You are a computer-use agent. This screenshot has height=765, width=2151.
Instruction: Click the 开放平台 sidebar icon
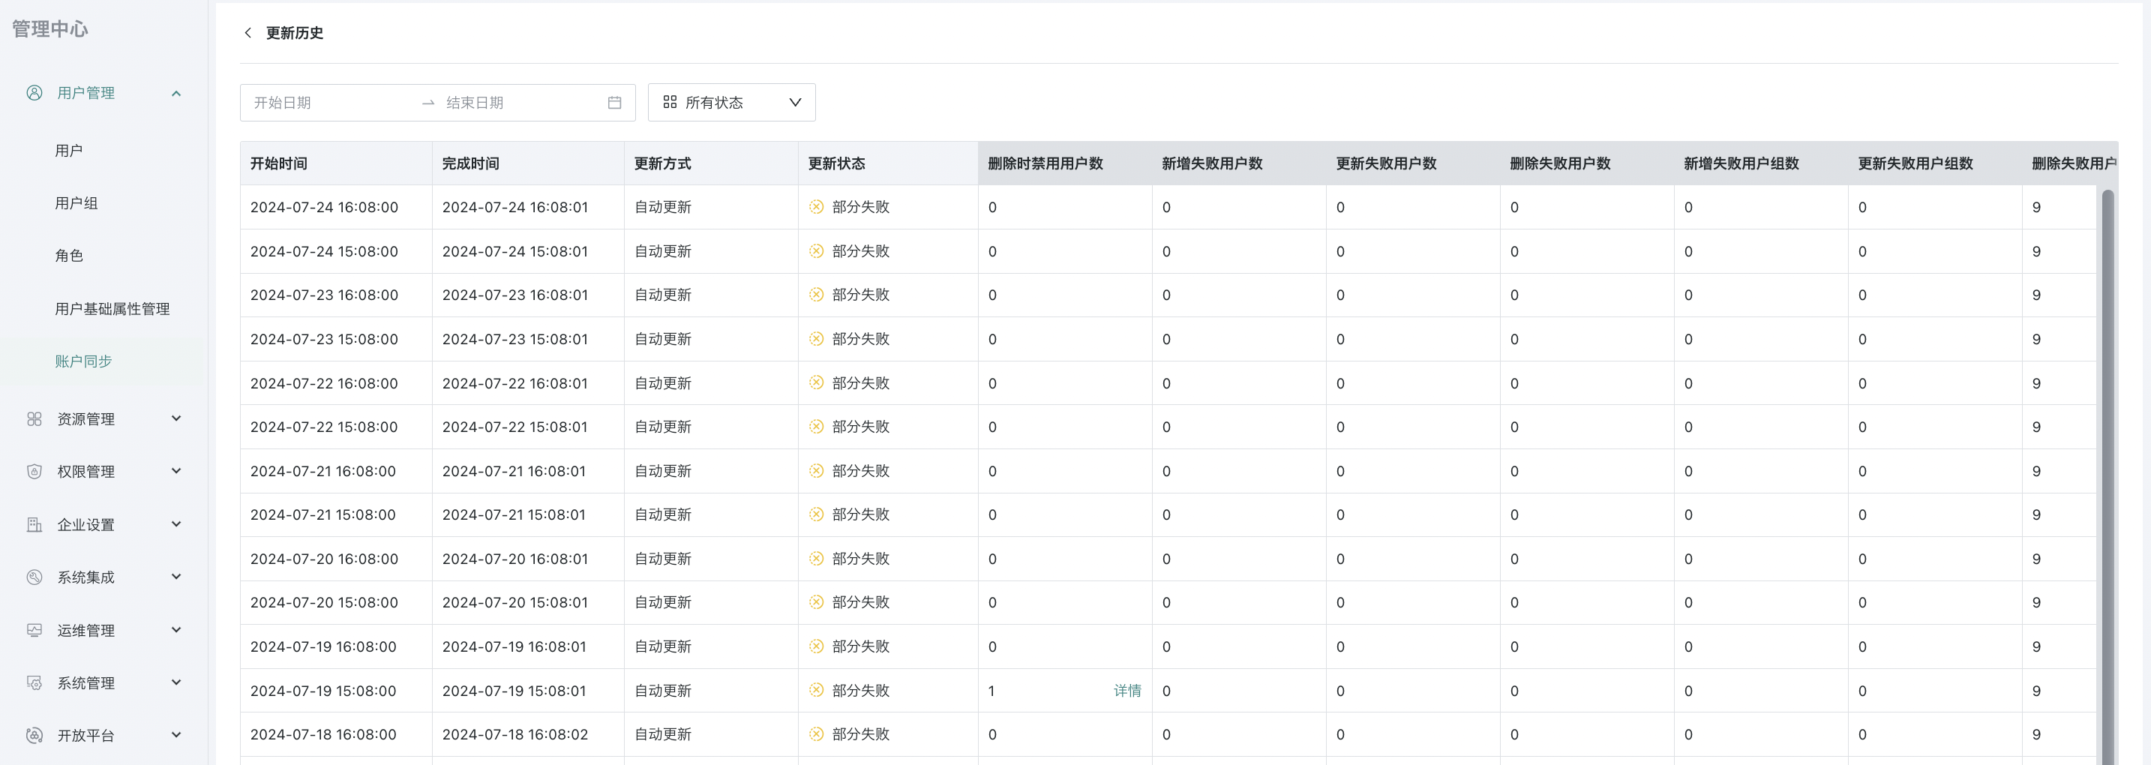pos(34,736)
